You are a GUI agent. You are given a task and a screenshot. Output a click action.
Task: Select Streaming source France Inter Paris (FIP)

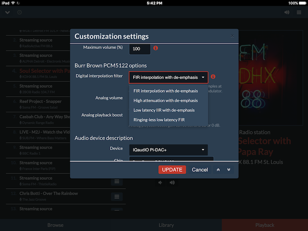pos(38,166)
